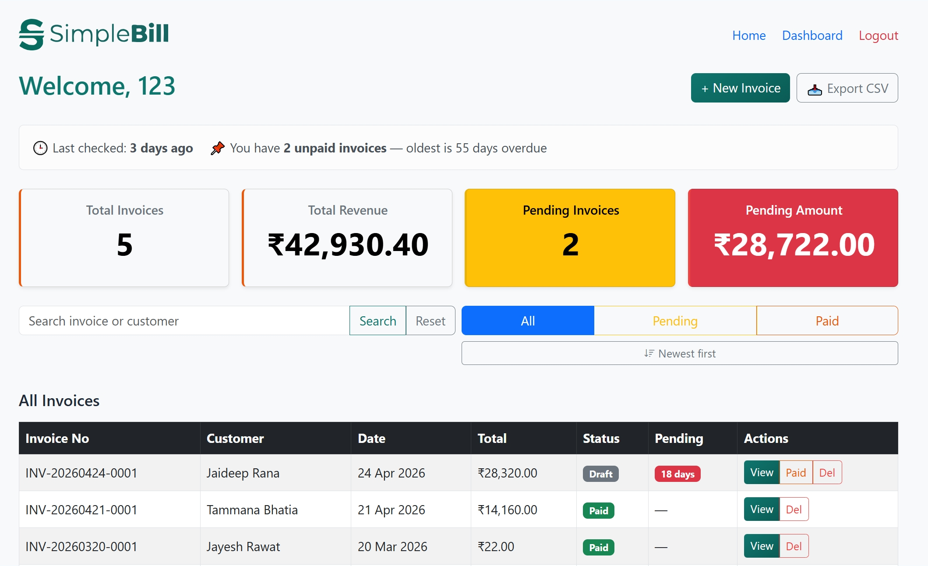Image resolution: width=928 pixels, height=566 pixels.
Task: View invoice INV-20260421-0001
Action: pyautogui.click(x=762, y=509)
